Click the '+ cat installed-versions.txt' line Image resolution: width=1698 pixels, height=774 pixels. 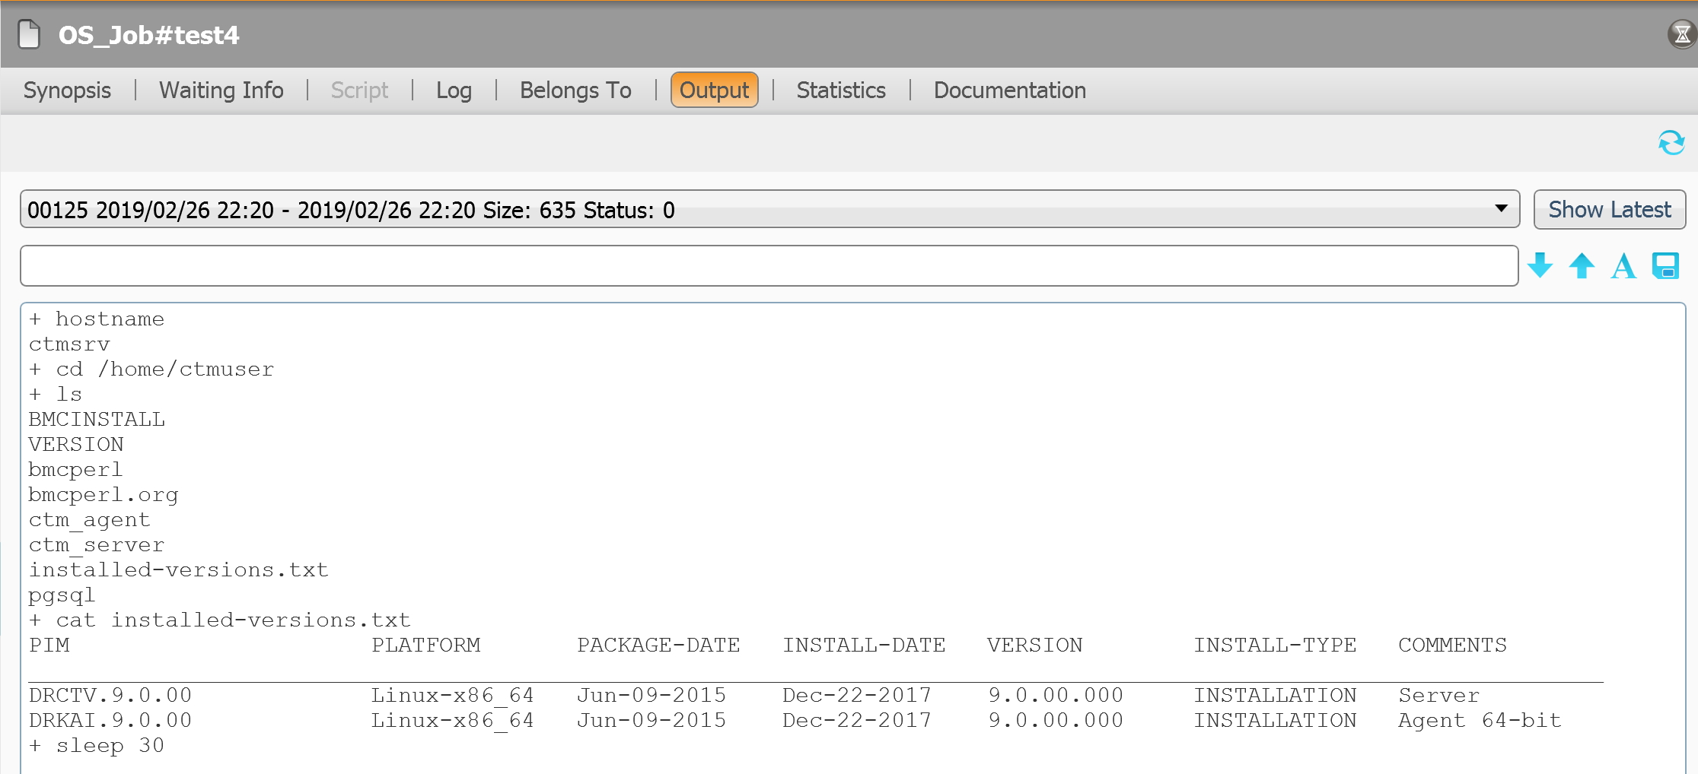[x=220, y=620]
